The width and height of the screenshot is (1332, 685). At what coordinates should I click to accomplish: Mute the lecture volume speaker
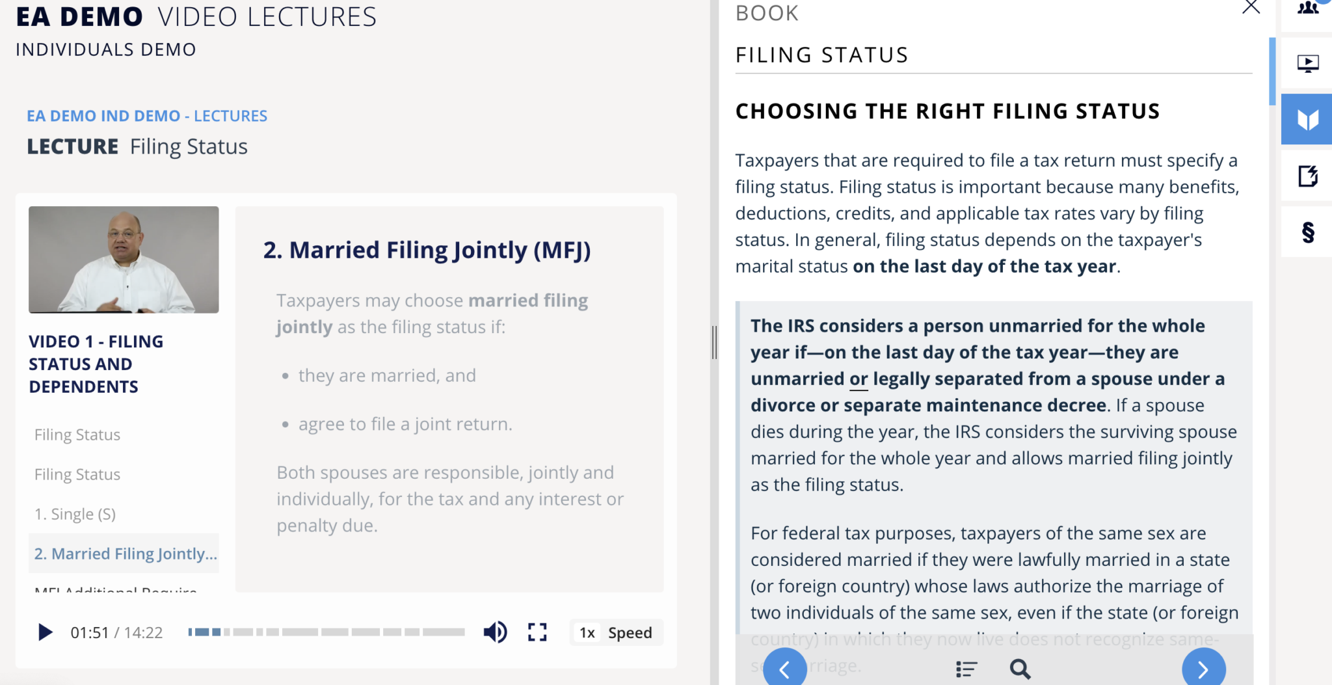(x=495, y=632)
